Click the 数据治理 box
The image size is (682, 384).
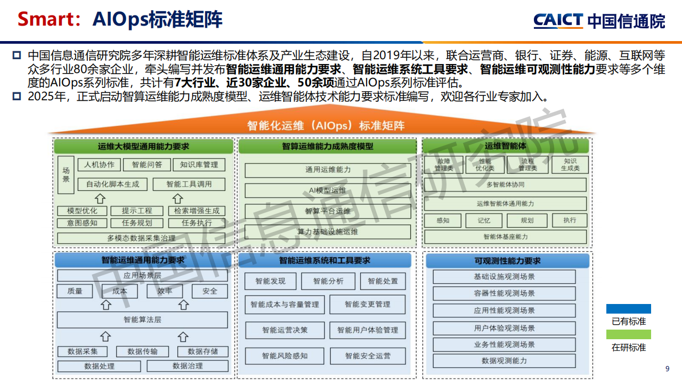coord(188,366)
